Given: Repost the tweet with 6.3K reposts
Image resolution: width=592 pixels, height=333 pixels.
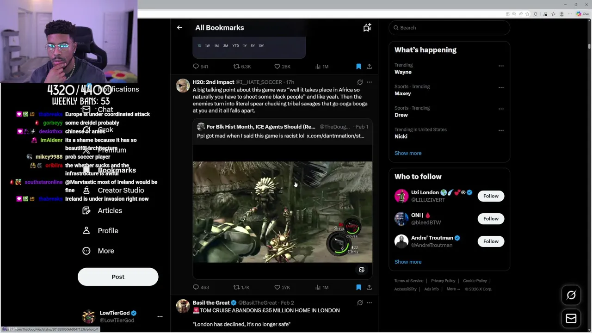Looking at the screenshot, I should point(242,67).
